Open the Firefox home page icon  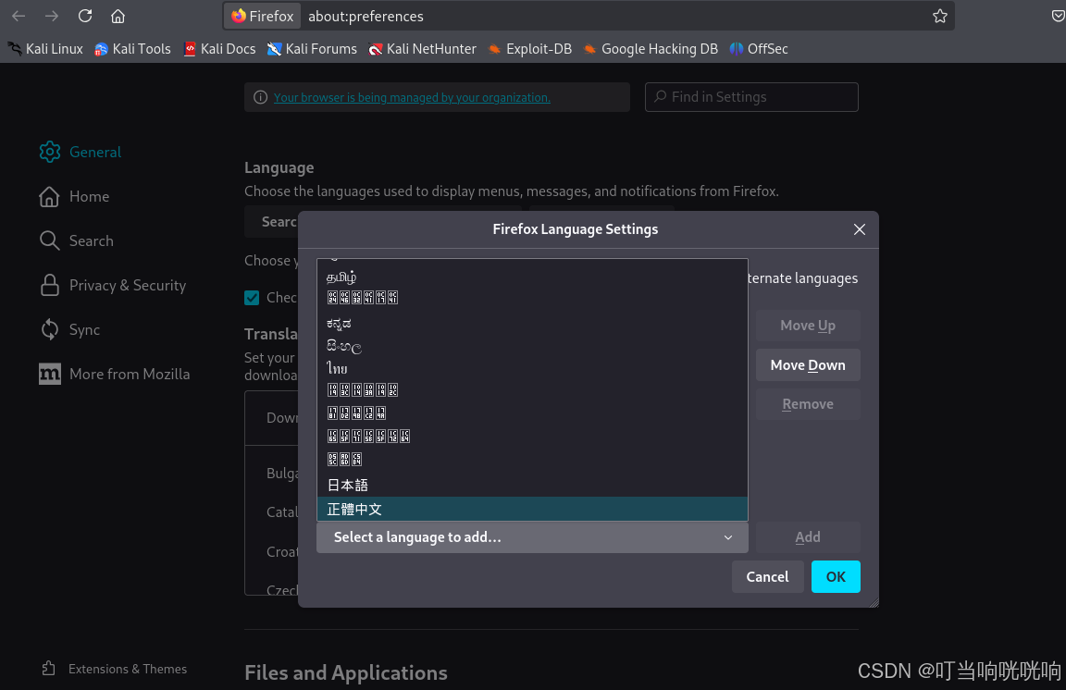coord(118,16)
